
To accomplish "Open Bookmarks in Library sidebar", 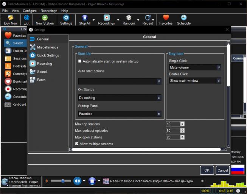I will pyautogui.click(x=15, y=81).
